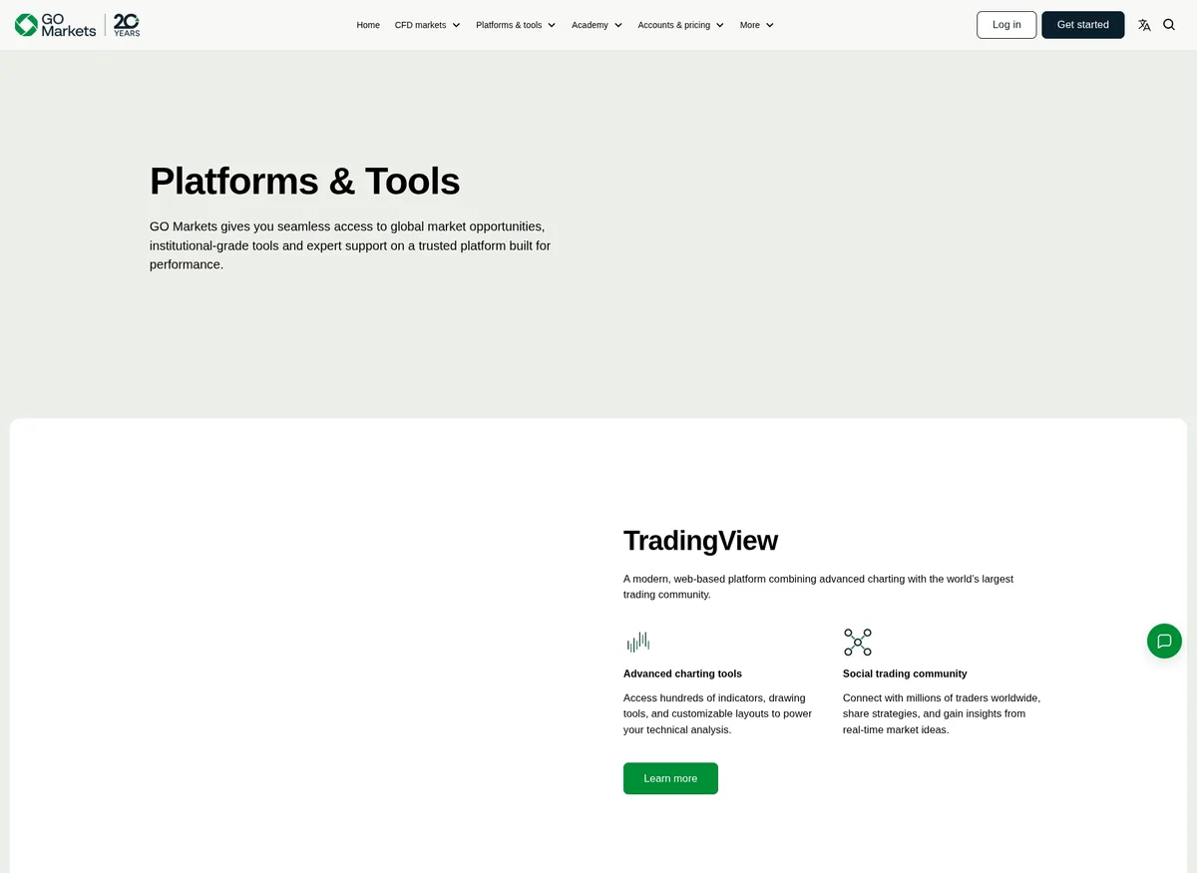1197x873 pixels.
Task: Click the 20 Years anniversary badge
Action: 127,25
